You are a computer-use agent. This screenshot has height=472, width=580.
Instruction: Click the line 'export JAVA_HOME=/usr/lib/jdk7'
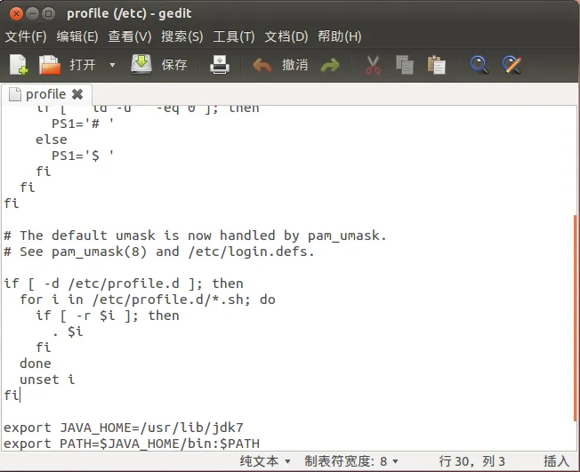tap(124, 428)
